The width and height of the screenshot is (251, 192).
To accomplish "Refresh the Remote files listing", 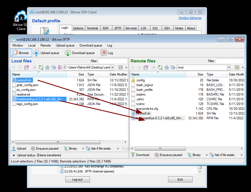I will pos(160,67).
